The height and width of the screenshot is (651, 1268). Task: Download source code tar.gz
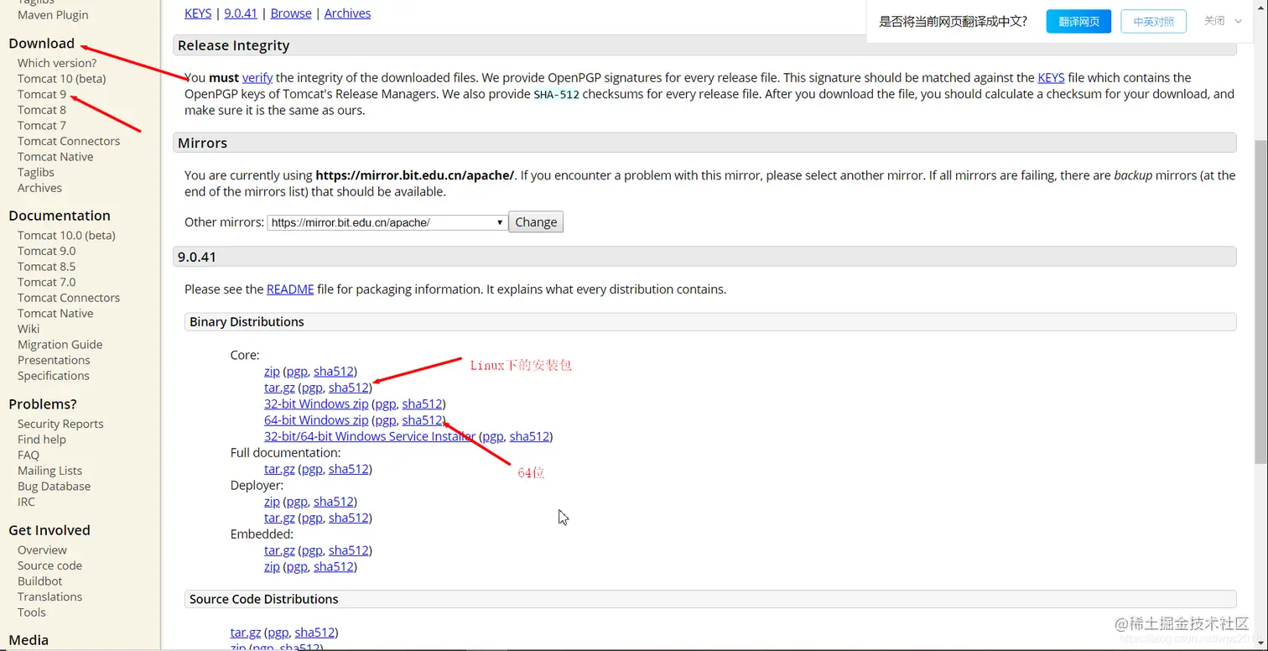click(x=246, y=633)
